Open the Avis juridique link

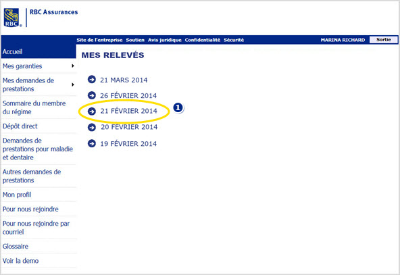(165, 40)
